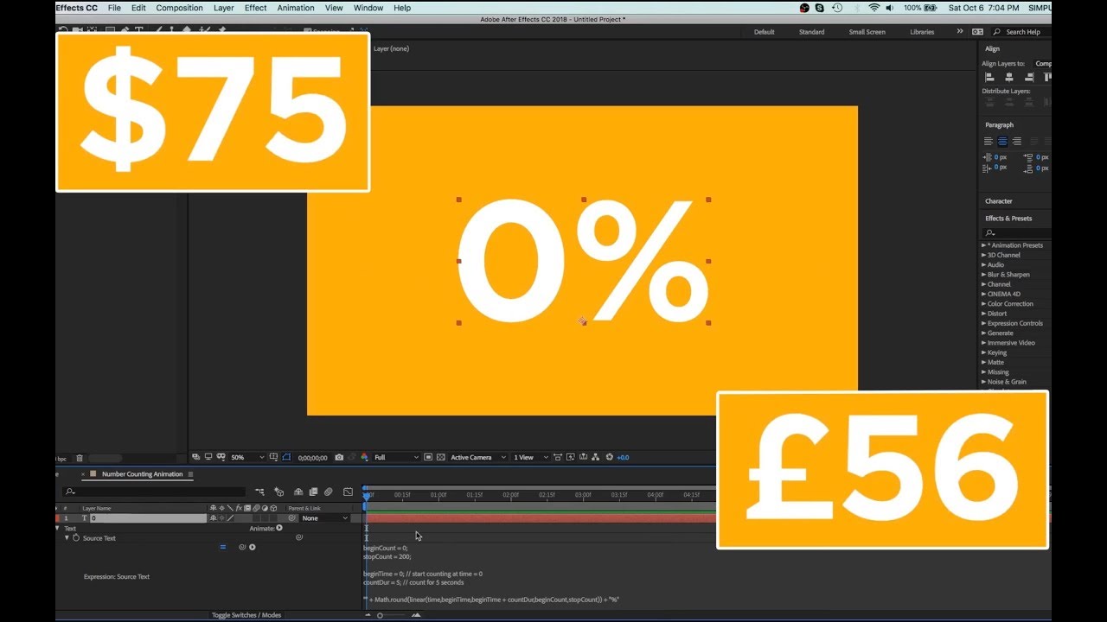Open the Full resolution dropdown
This screenshot has width=1107, height=622.
pos(396,457)
